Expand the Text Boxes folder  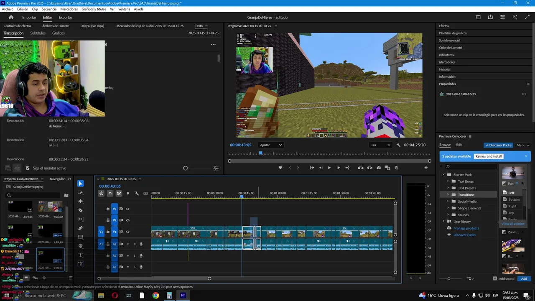pyautogui.click(x=448, y=181)
